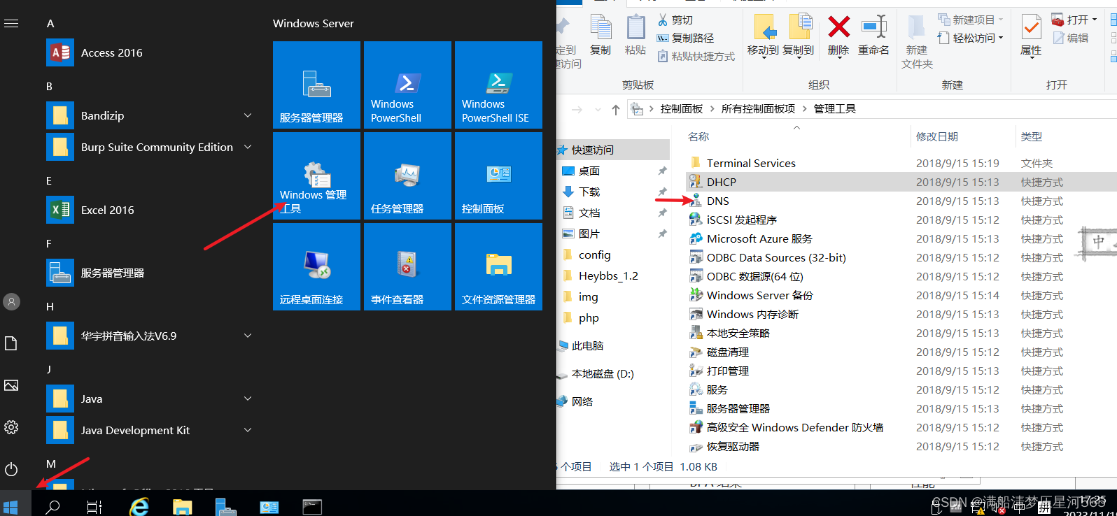The image size is (1117, 516).
Task: Open the 轻松访问 dropdown in the ribbon
Action: pos(971,38)
